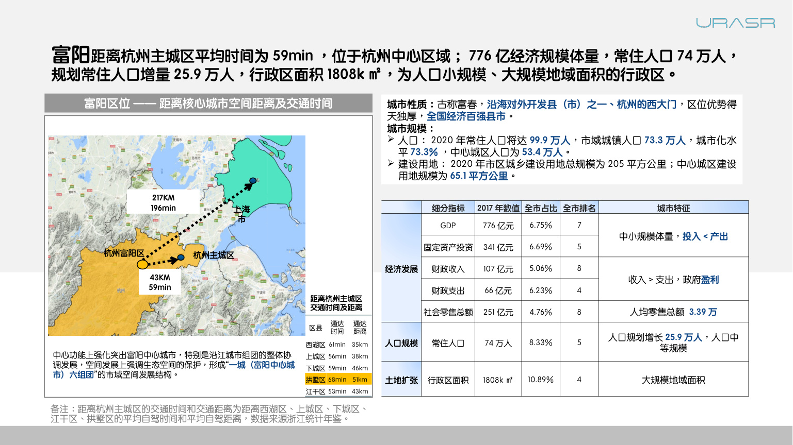The width and height of the screenshot is (793, 445).
Task: Click the 财政支出 indicator cell
Action: [x=448, y=290]
